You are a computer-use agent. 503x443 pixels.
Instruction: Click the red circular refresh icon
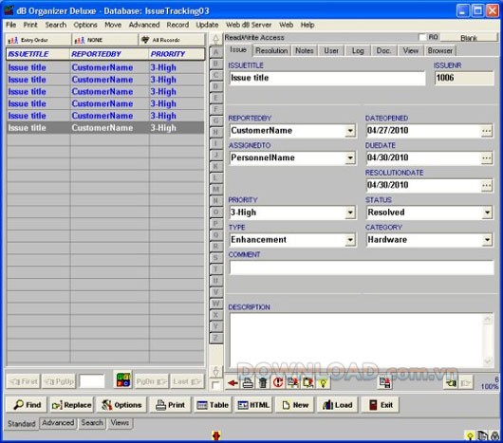pyautogui.click(x=278, y=383)
